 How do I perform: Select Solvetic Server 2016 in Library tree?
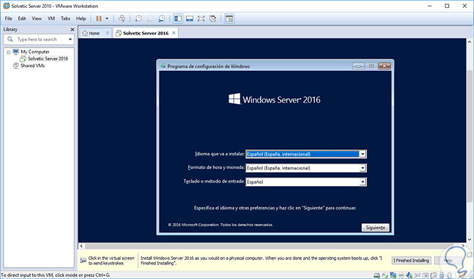click(48, 59)
